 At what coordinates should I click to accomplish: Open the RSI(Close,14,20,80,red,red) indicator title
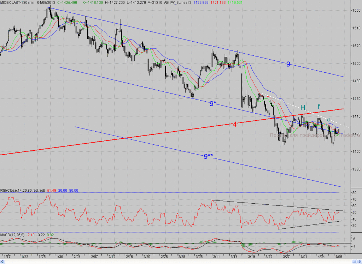(x=23, y=191)
